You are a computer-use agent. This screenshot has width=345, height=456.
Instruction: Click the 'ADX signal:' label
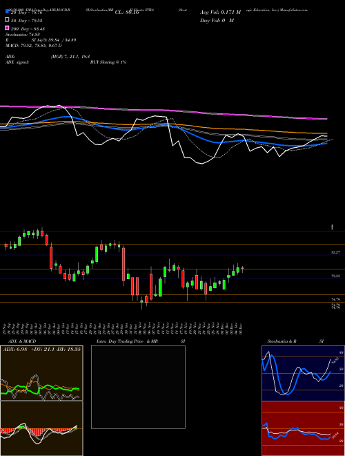pos(17,62)
